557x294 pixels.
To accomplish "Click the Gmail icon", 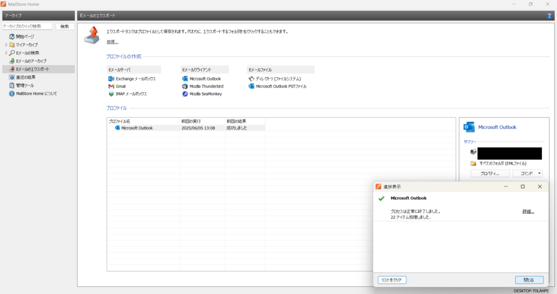I will 111,86.
